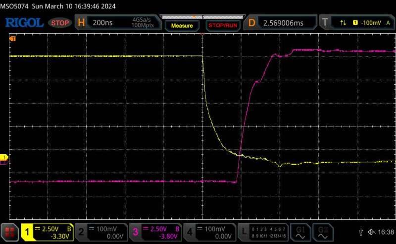The width and height of the screenshot is (396, 244).
Task: Open horizontal timebase 200ns settings
Action: (x=118, y=23)
